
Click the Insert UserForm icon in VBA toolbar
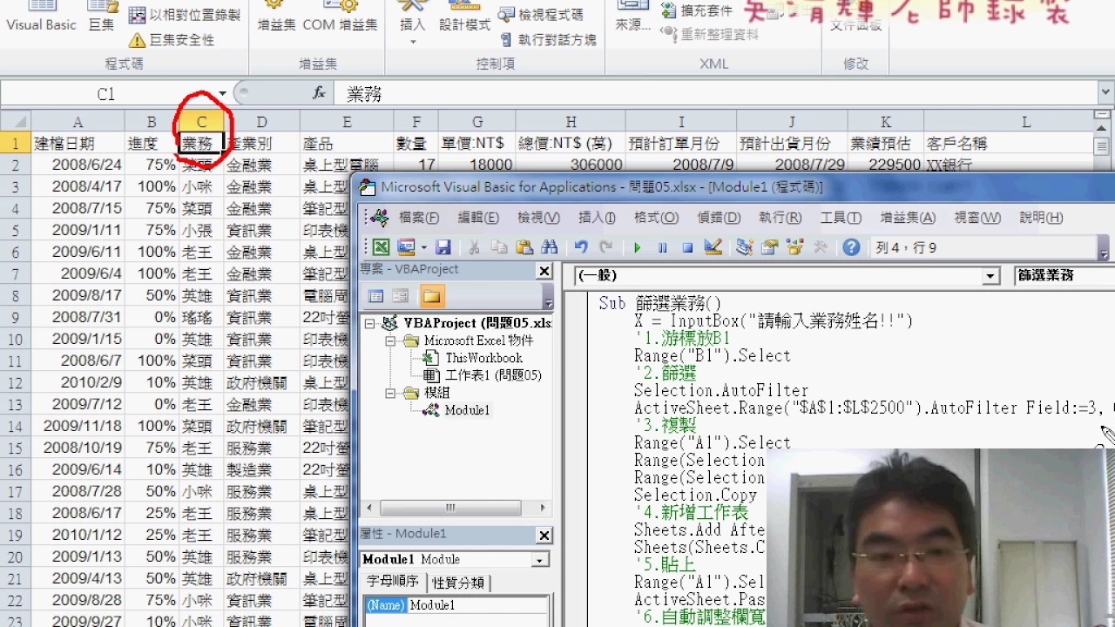tap(406, 247)
